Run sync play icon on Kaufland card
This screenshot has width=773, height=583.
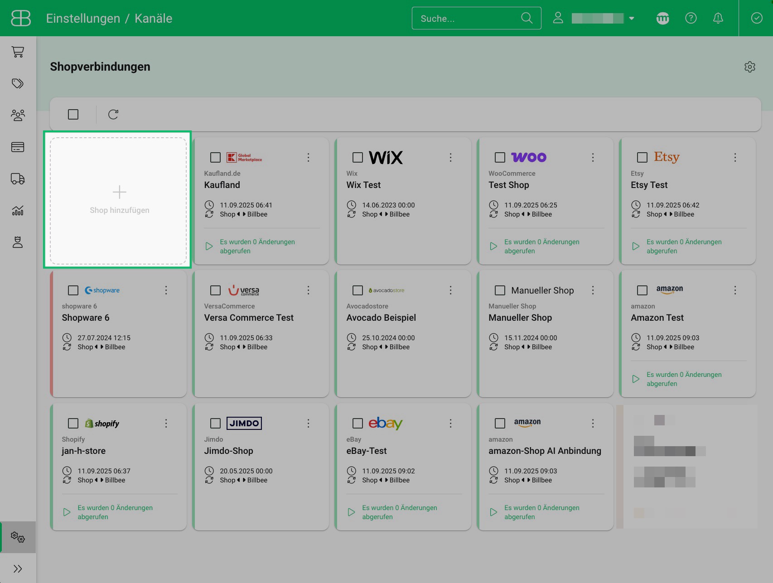click(x=209, y=246)
